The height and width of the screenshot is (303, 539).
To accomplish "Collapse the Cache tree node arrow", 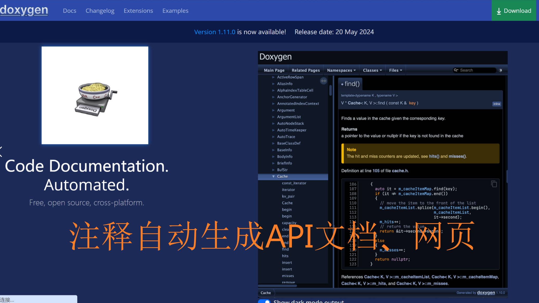I will click(273, 176).
